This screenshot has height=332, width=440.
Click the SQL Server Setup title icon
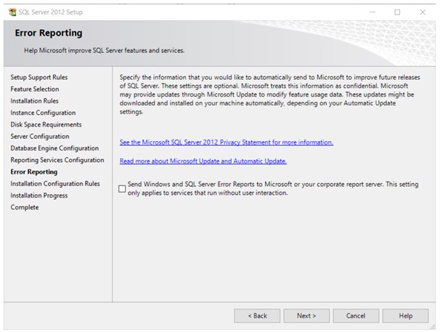(x=12, y=12)
